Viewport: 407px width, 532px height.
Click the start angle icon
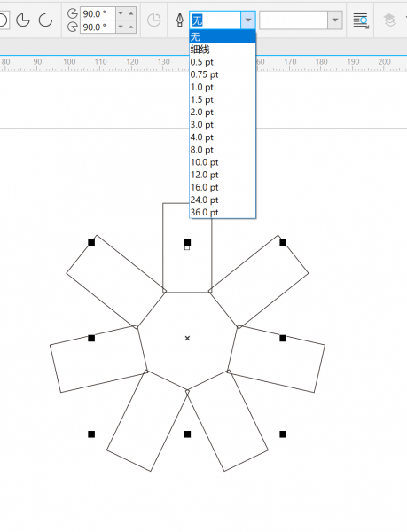[72, 13]
